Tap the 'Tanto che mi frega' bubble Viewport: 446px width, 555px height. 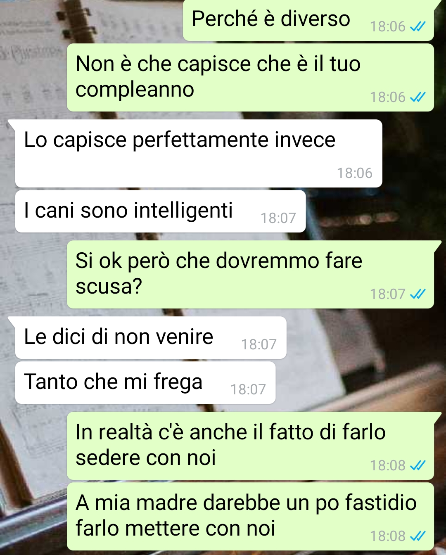click(x=145, y=382)
